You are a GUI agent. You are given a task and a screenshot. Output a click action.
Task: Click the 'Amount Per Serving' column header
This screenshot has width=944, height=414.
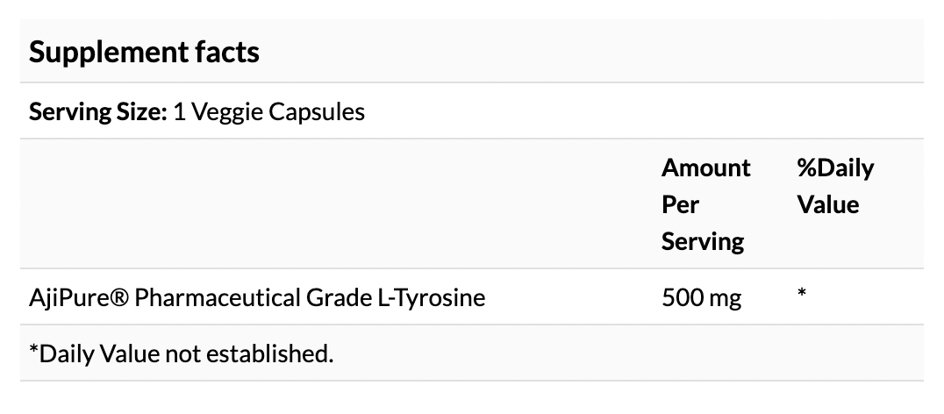coord(705,204)
